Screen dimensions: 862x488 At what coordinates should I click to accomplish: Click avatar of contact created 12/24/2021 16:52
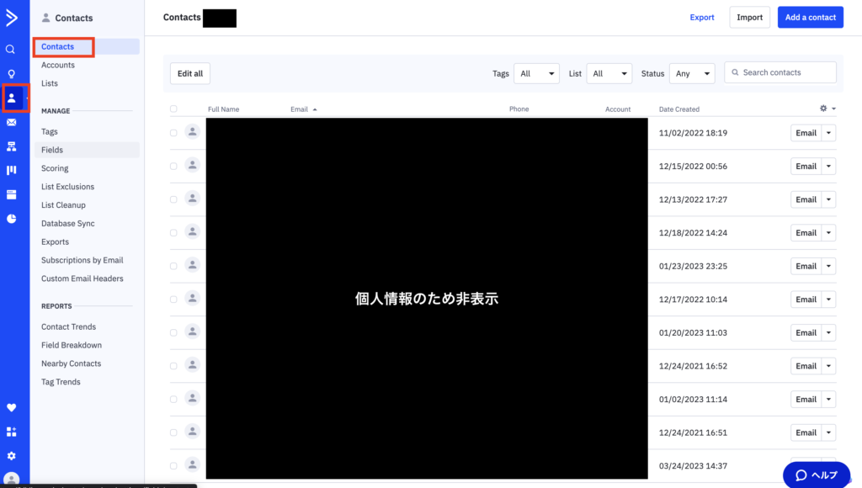pyautogui.click(x=193, y=365)
